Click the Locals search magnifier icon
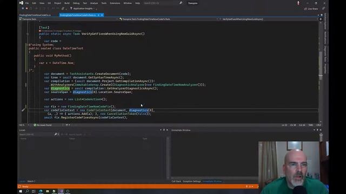Viewport: 346px width, 194px height. (56, 134)
